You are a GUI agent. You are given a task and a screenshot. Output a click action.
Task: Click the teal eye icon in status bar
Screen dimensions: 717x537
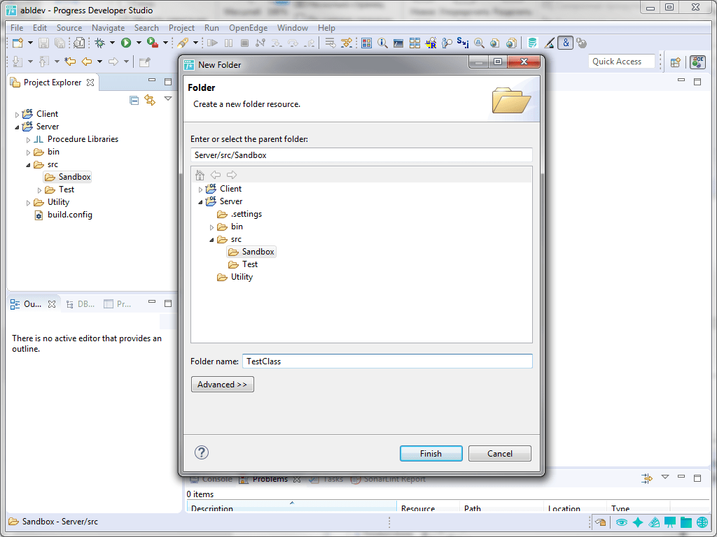click(x=621, y=522)
